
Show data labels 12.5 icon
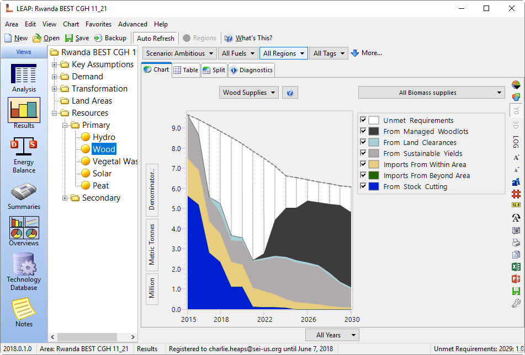516,205
